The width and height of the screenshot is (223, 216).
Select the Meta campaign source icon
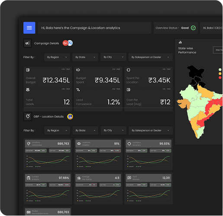pyautogui.click(x=70, y=43)
